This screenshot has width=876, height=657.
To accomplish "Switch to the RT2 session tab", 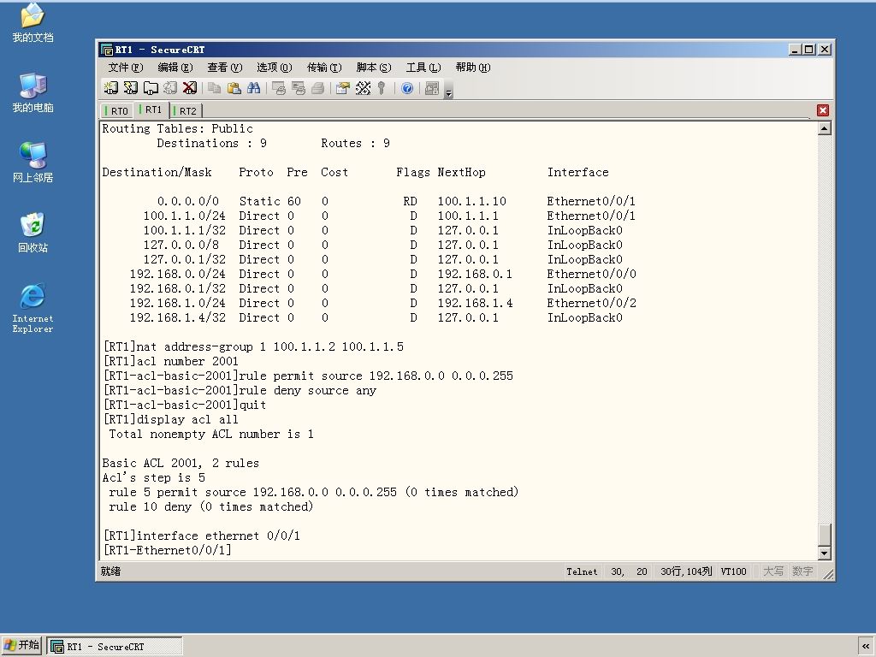I will point(186,110).
